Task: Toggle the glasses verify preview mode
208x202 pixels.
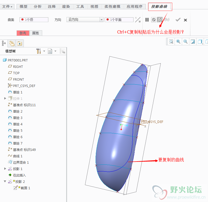Action: [x=167, y=20]
